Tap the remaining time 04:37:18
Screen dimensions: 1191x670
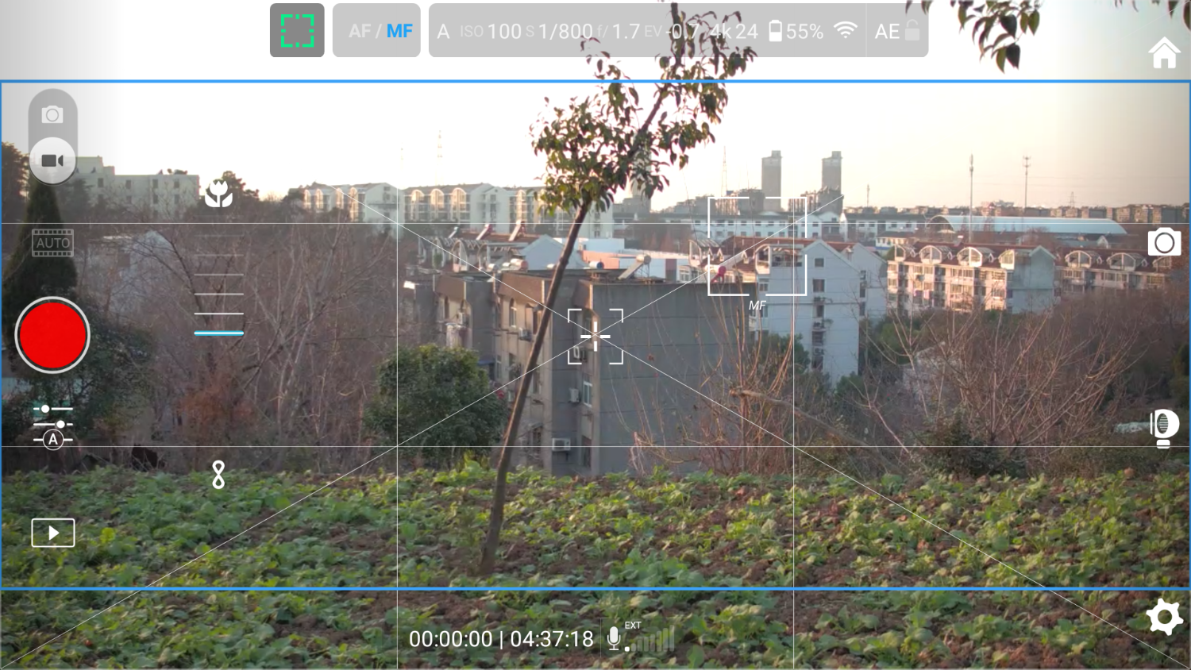(x=552, y=639)
